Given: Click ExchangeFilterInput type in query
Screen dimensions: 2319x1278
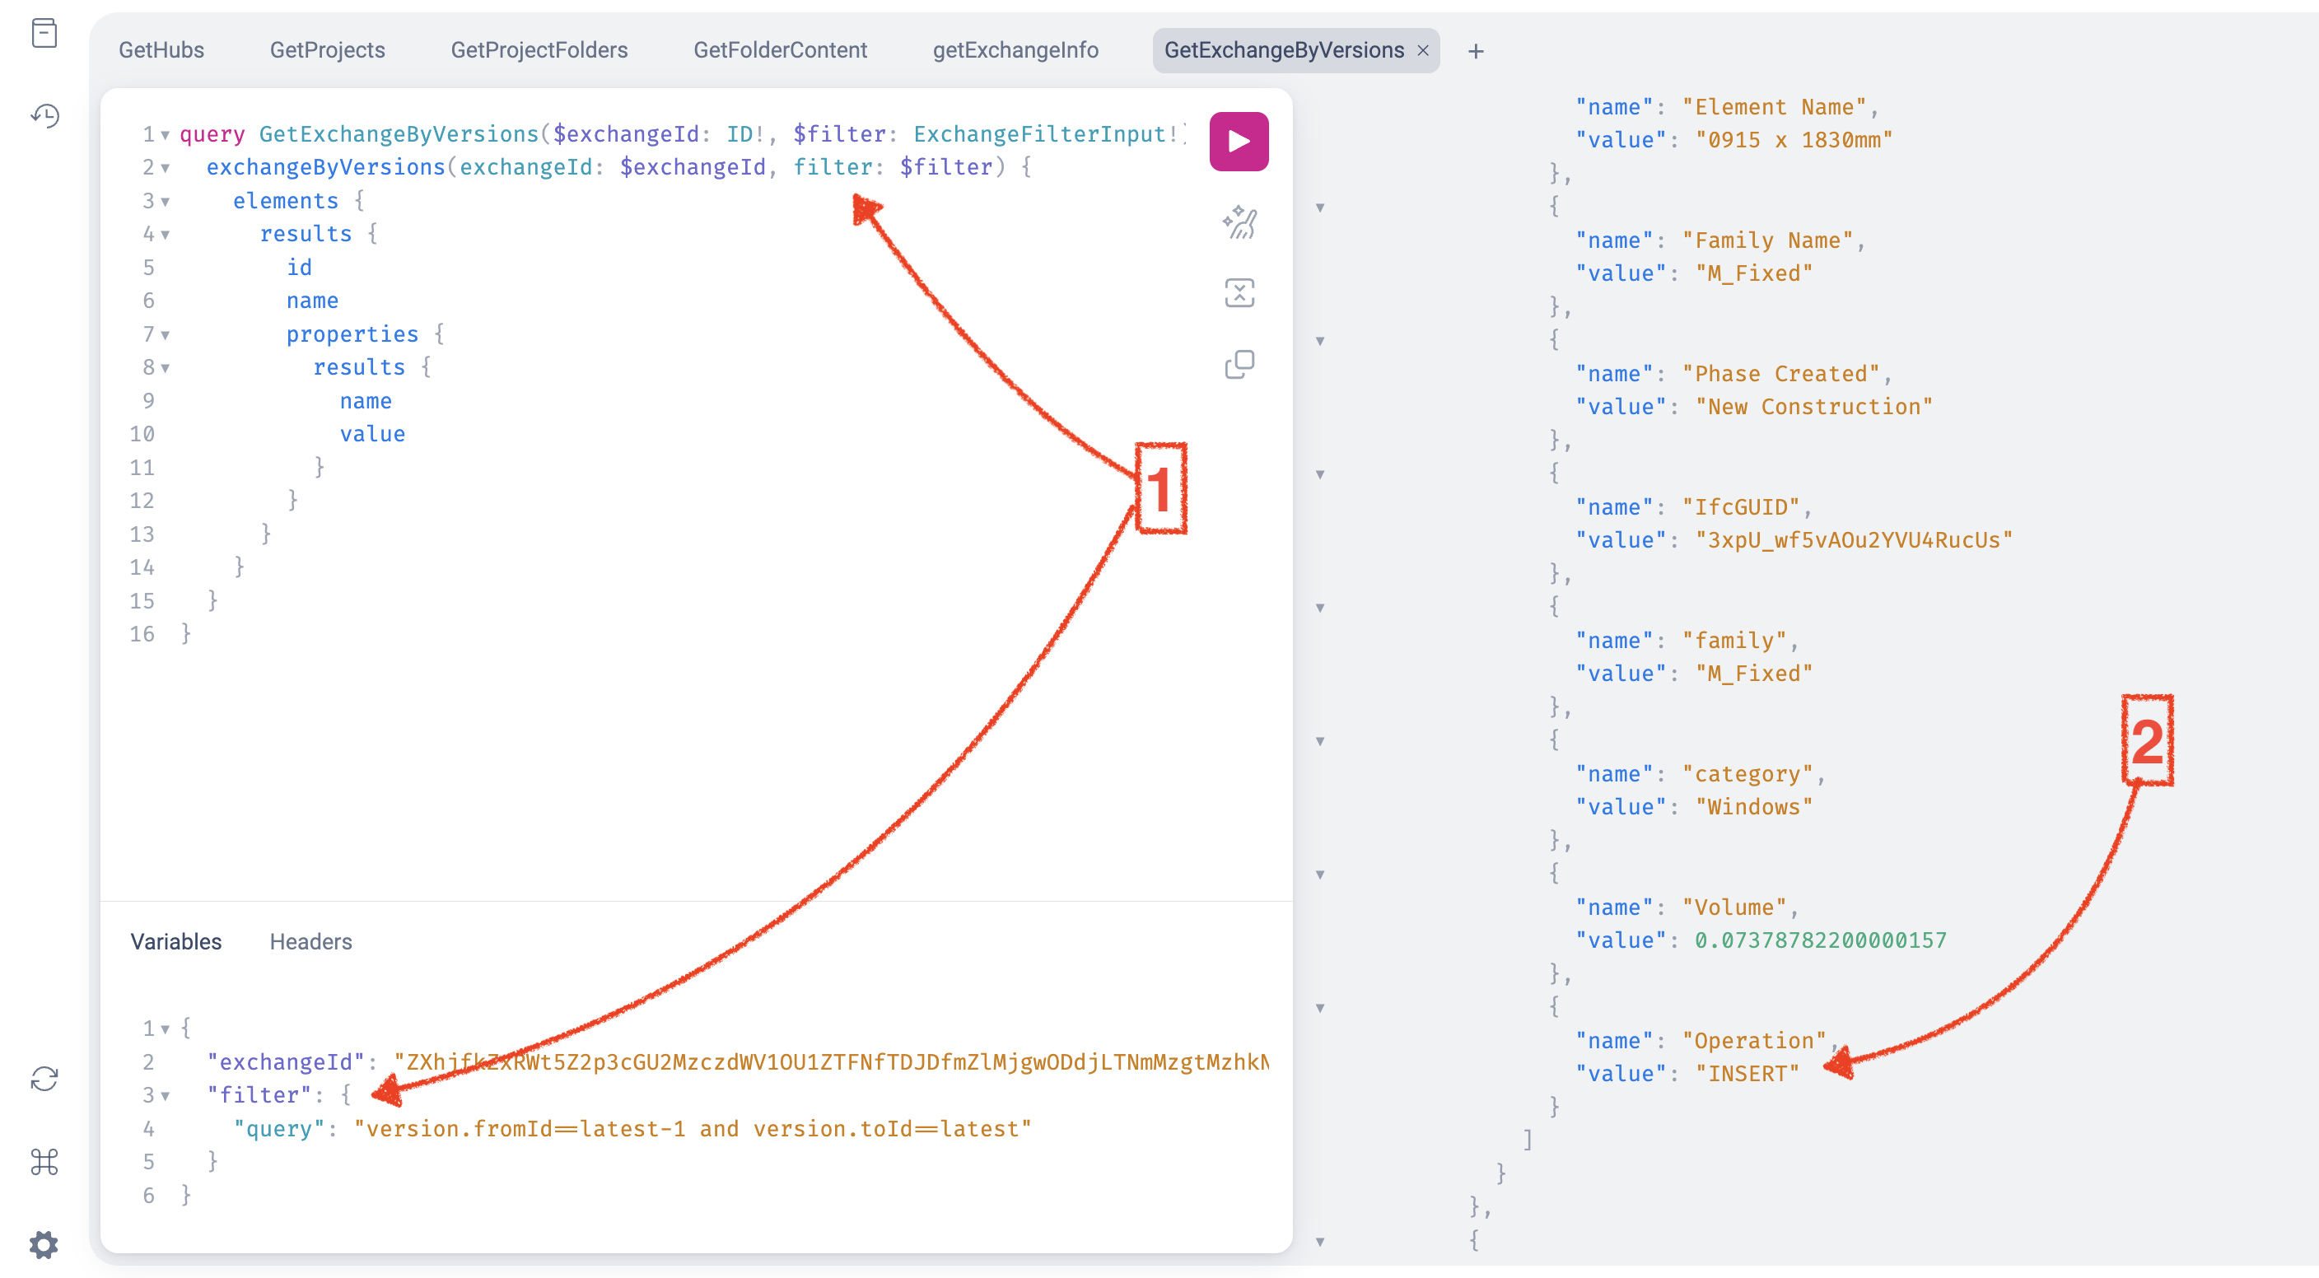Looking at the screenshot, I should [1040, 134].
